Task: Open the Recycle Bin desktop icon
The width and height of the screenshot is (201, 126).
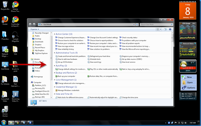Action: click(x=5, y=6)
